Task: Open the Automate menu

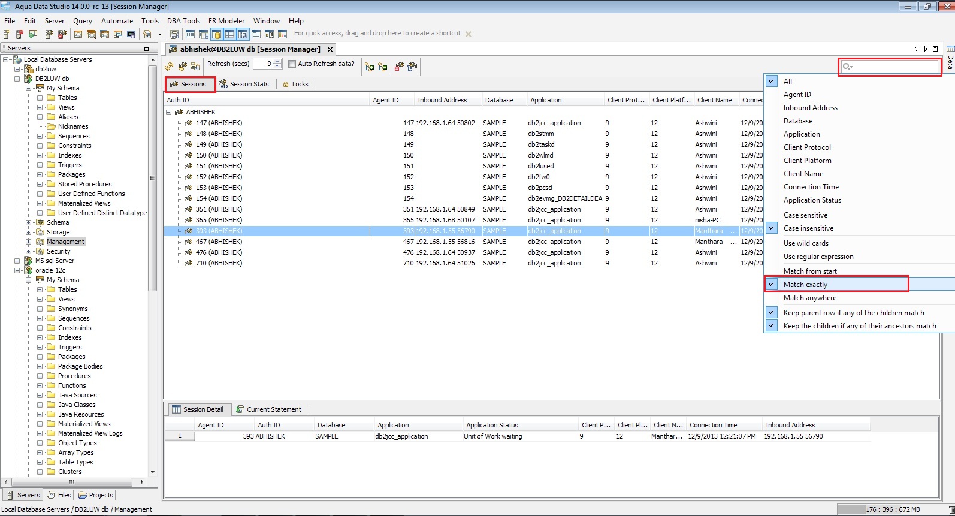Action: coord(117,21)
